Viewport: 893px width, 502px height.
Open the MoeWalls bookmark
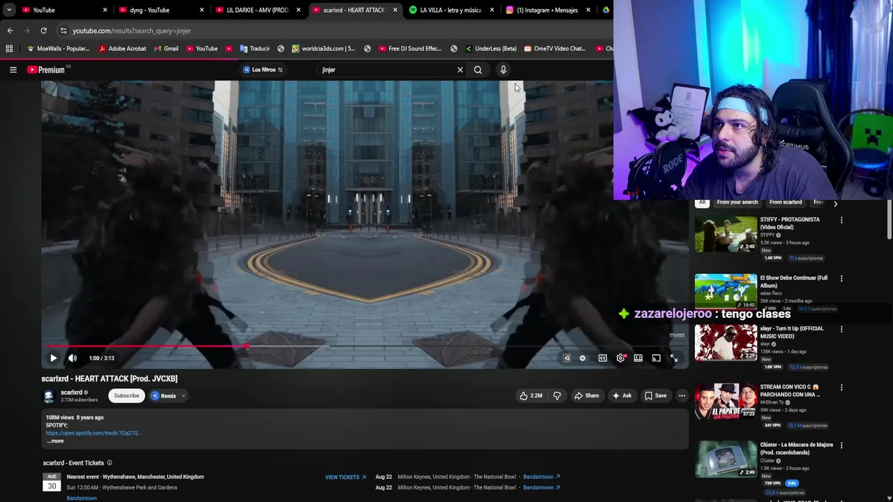click(58, 49)
